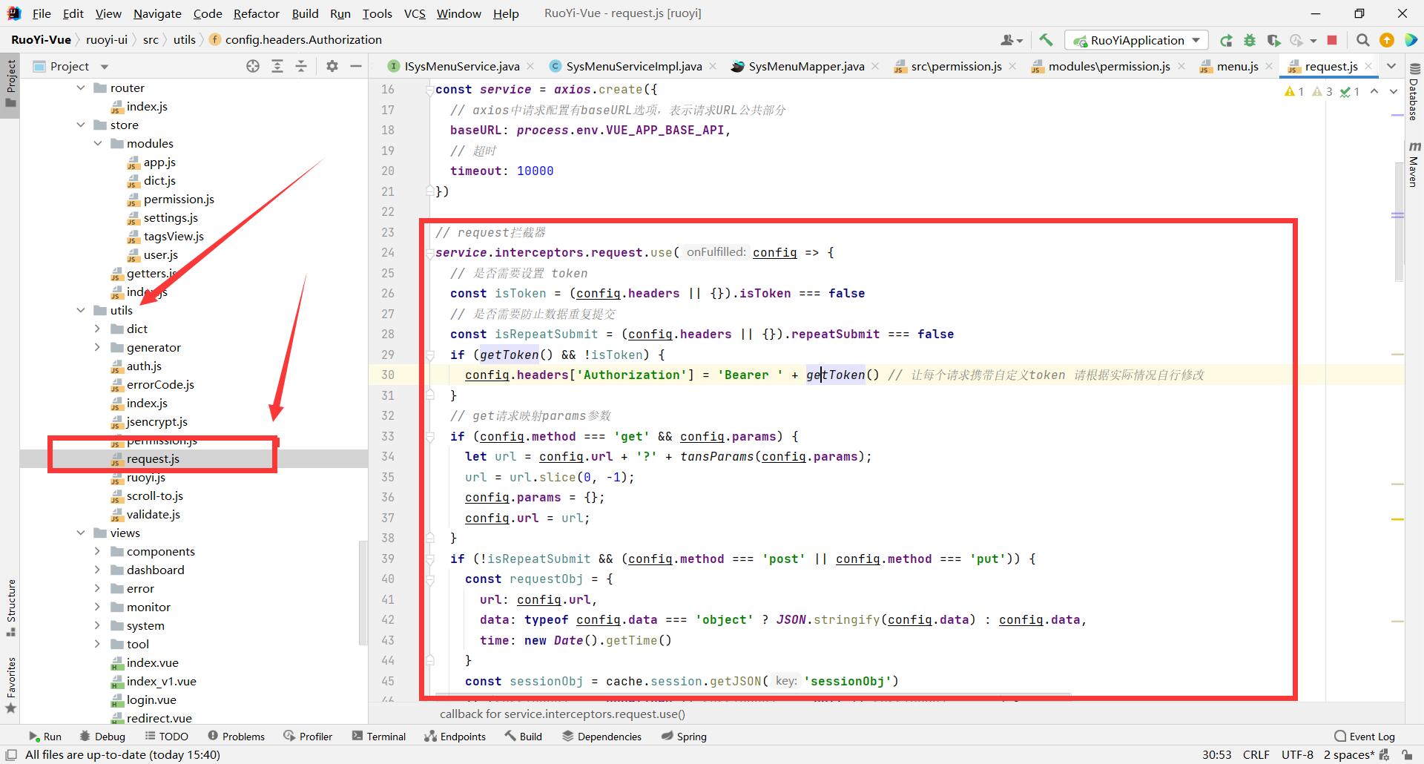Open the Refactor menu
The height and width of the screenshot is (764, 1424).
(x=257, y=13)
